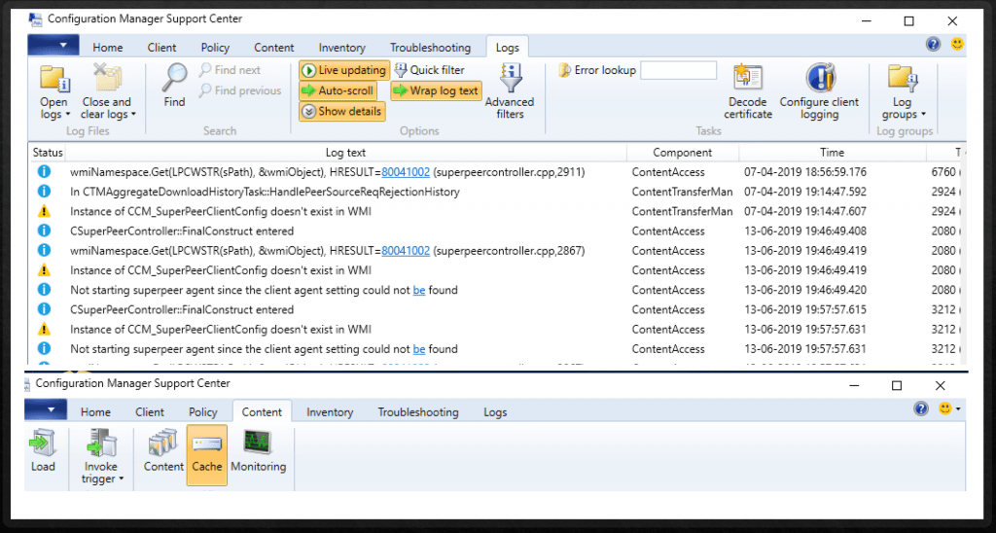This screenshot has width=996, height=533.
Task: Switch to Policy tab in lower window
Action: (203, 412)
